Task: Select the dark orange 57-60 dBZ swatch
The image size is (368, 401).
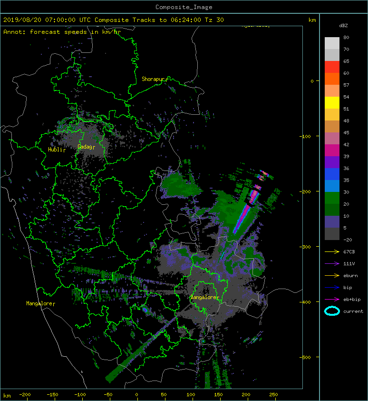Action: (332, 79)
